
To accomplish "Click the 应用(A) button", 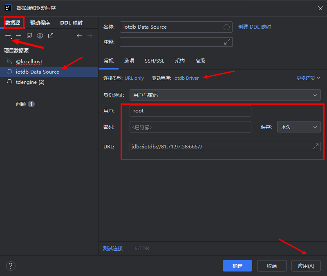I will point(306,266).
